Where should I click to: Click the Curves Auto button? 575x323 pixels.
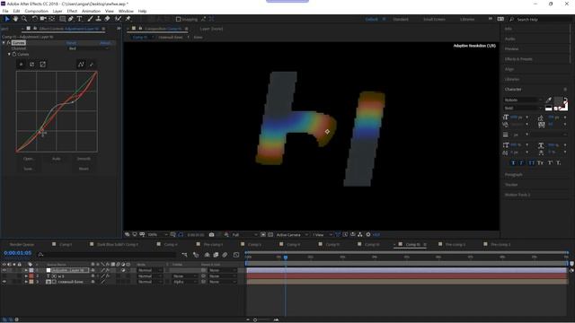pos(56,159)
